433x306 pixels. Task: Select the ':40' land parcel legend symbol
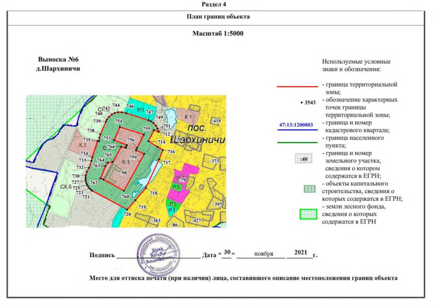302,160
